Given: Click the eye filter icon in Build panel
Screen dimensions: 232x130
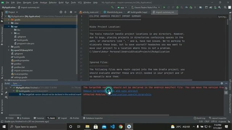Looking at the screenshot, I should tap(6, 97).
